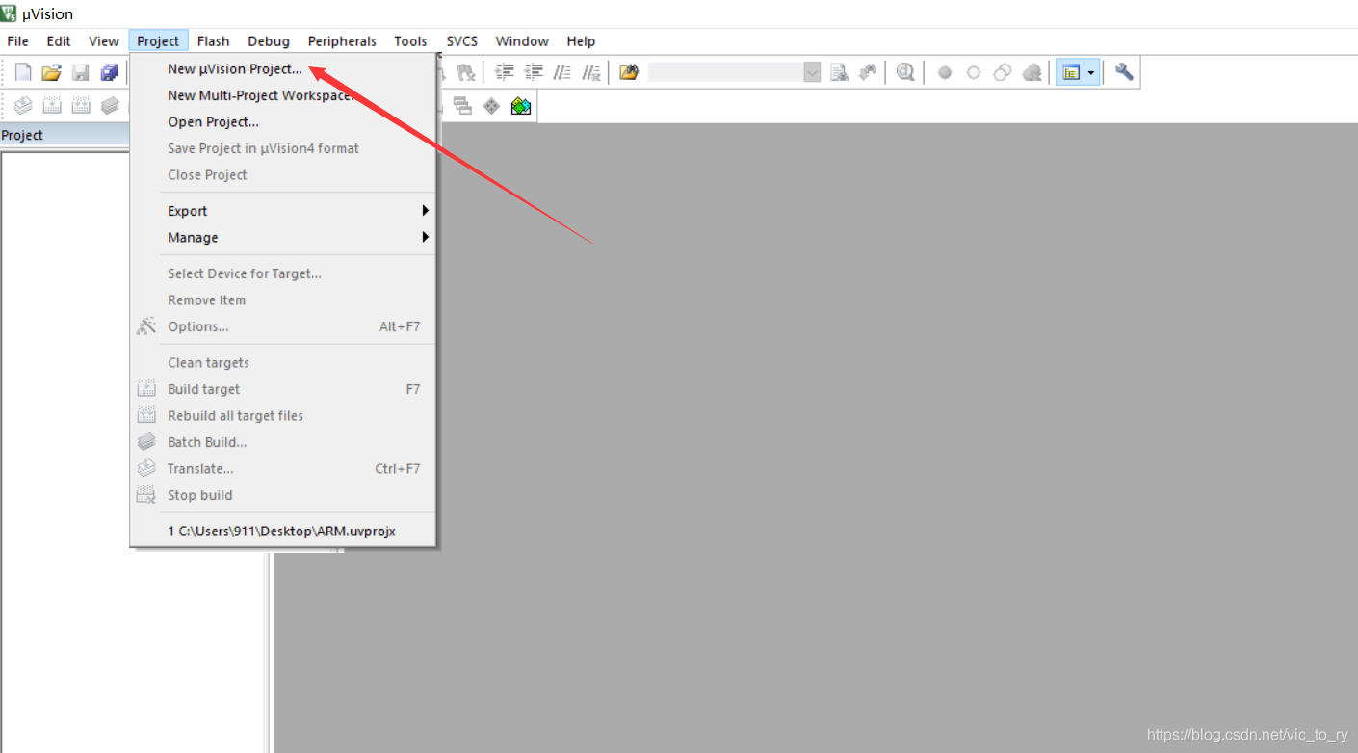The height and width of the screenshot is (753, 1358).
Task: Open the Flash menu
Action: pyautogui.click(x=213, y=40)
